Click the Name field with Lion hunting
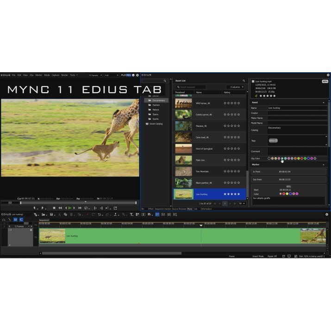331x331 pixels. point(297,108)
